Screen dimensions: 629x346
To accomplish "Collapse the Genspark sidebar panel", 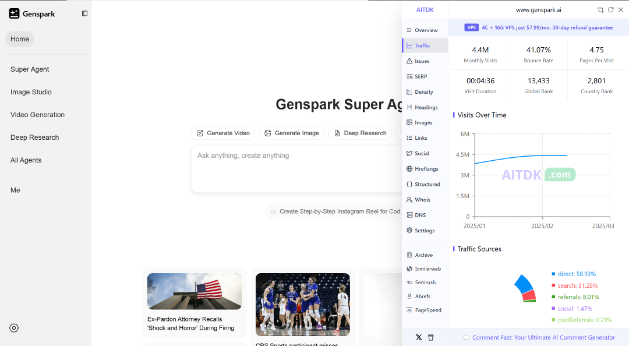I will pyautogui.click(x=84, y=13).
